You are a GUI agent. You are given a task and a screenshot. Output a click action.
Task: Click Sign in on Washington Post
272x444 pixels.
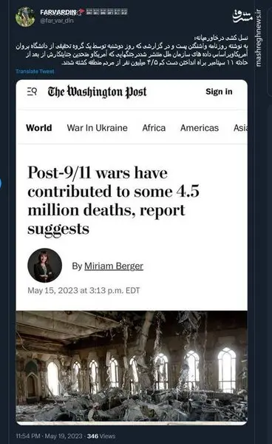[x=219, y=92]
